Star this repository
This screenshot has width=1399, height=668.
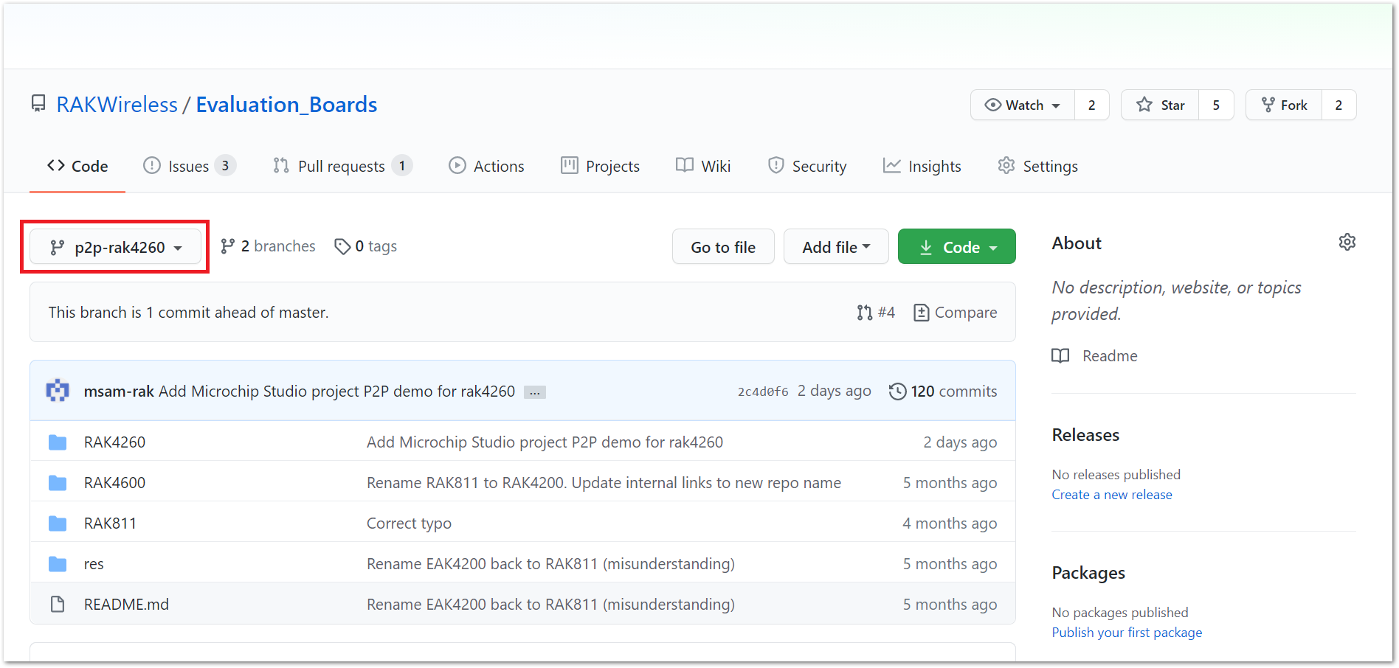tap(1160, 105)
